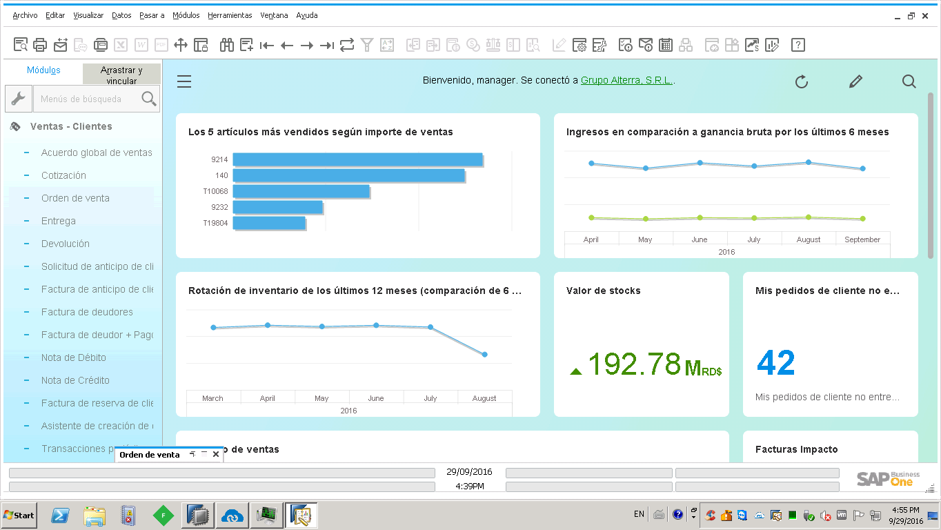Open the Editar menu
The height and width of the screenshot is (530, 941).
(x=55, y=15)
